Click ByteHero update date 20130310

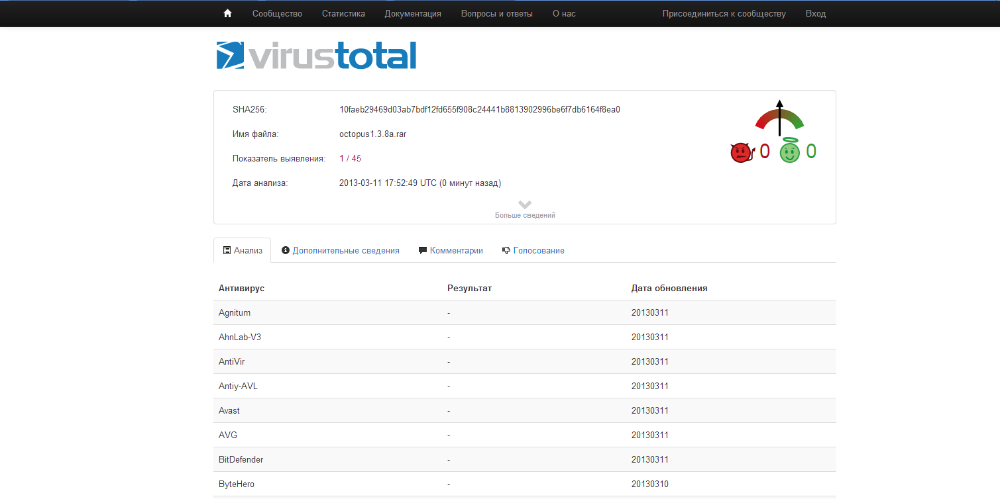[650, 484]
